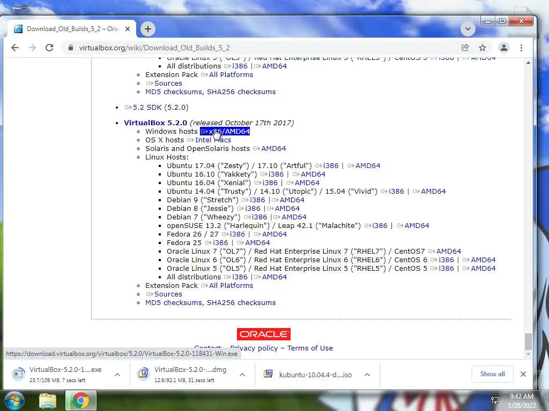The height and width of the screenshot is (411, 549).
Task: Open the upper Extension Pack All Platforms link
Action: (x=227, y=75)
